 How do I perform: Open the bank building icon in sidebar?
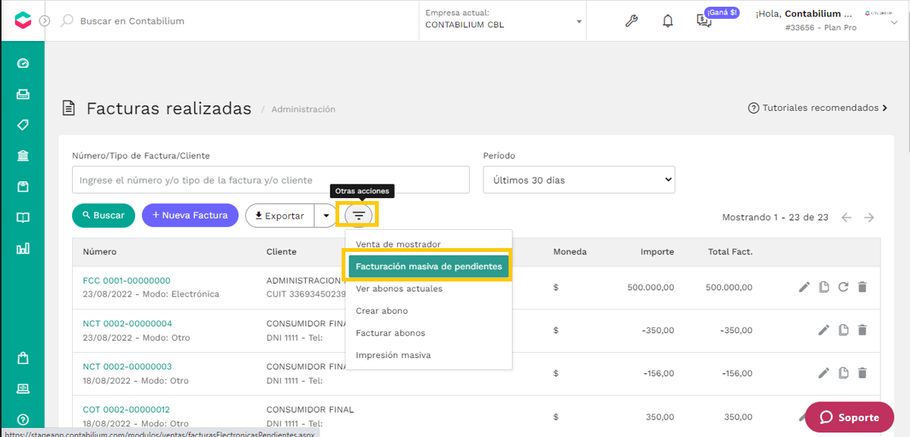point(23,156)
